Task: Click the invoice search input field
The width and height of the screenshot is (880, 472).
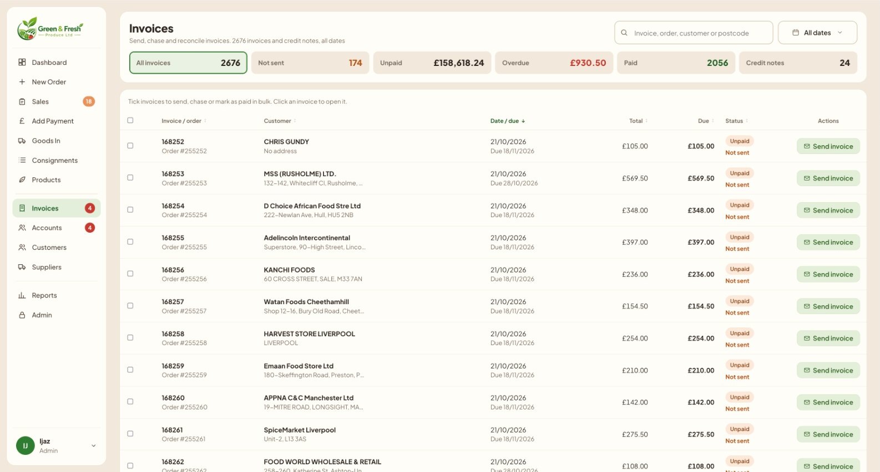Action: tap(694, 33)
